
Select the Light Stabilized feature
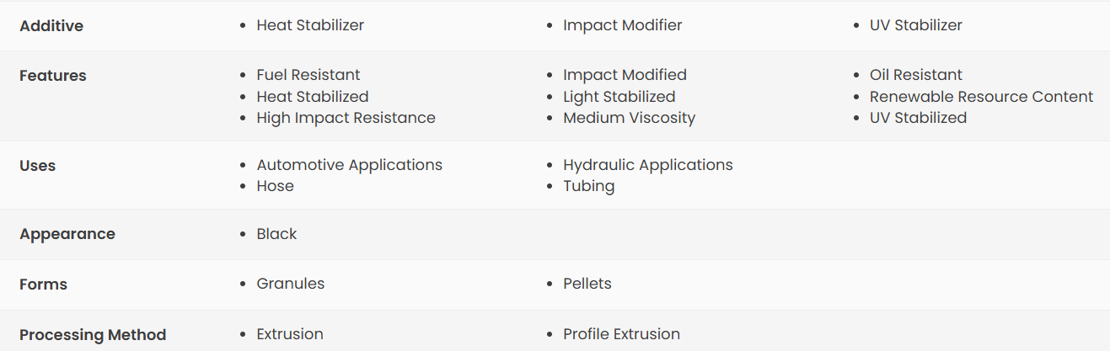click(619, 97)
